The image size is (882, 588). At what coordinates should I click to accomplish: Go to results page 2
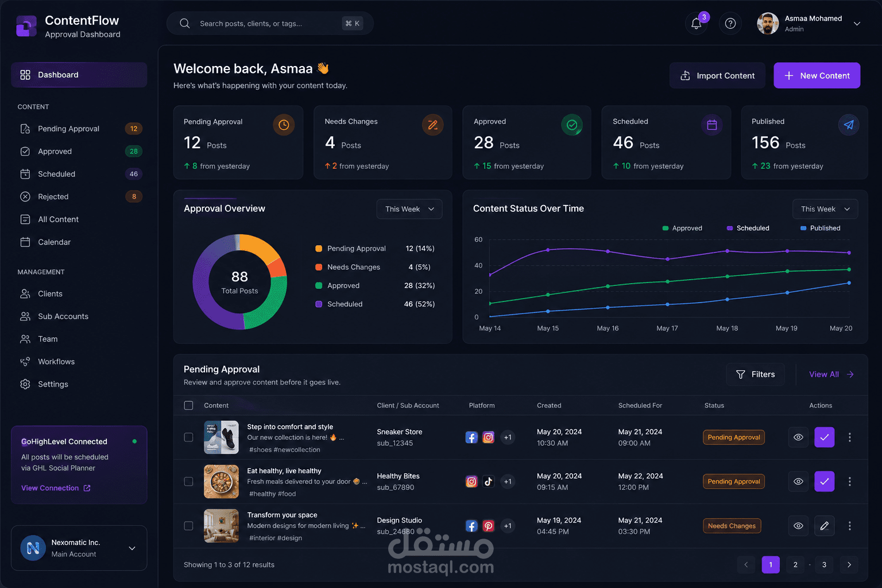(x=795, y=564)
